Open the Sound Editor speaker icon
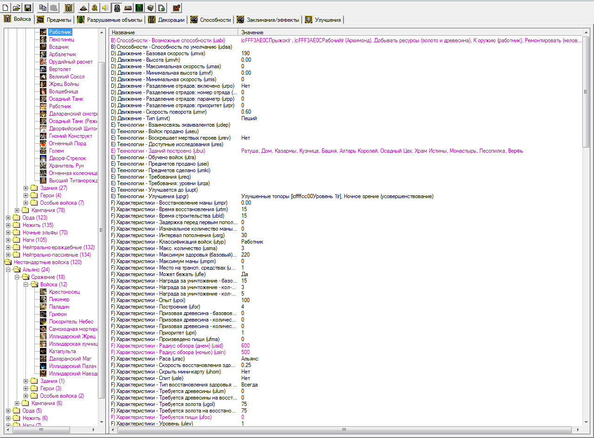 point(105,7)
